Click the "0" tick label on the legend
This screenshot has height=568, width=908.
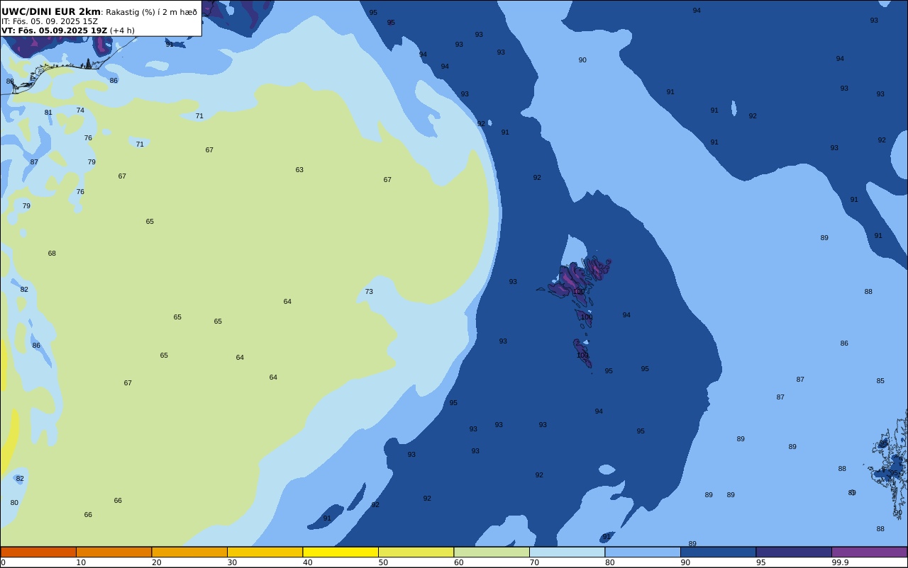(3, 562)
